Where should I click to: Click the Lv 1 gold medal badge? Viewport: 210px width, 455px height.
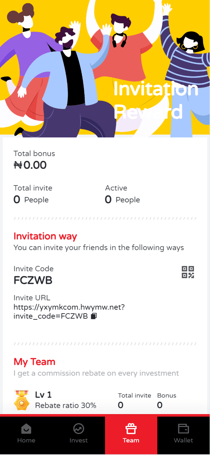point(22,400)
